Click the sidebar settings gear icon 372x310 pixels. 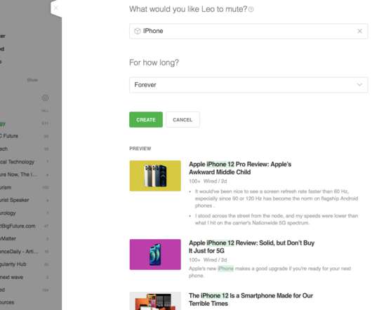45,98
